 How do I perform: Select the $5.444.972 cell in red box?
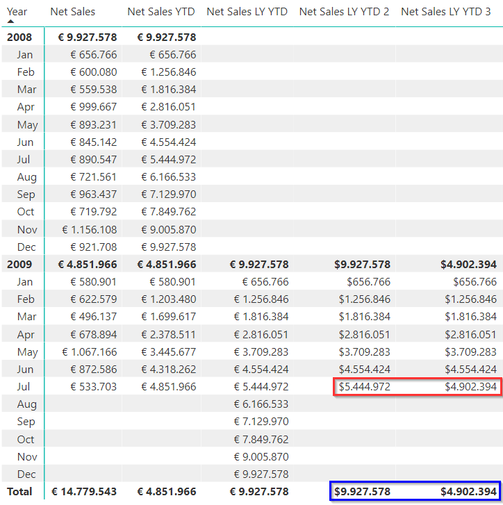pyautogui.click(x=364, y=386)
